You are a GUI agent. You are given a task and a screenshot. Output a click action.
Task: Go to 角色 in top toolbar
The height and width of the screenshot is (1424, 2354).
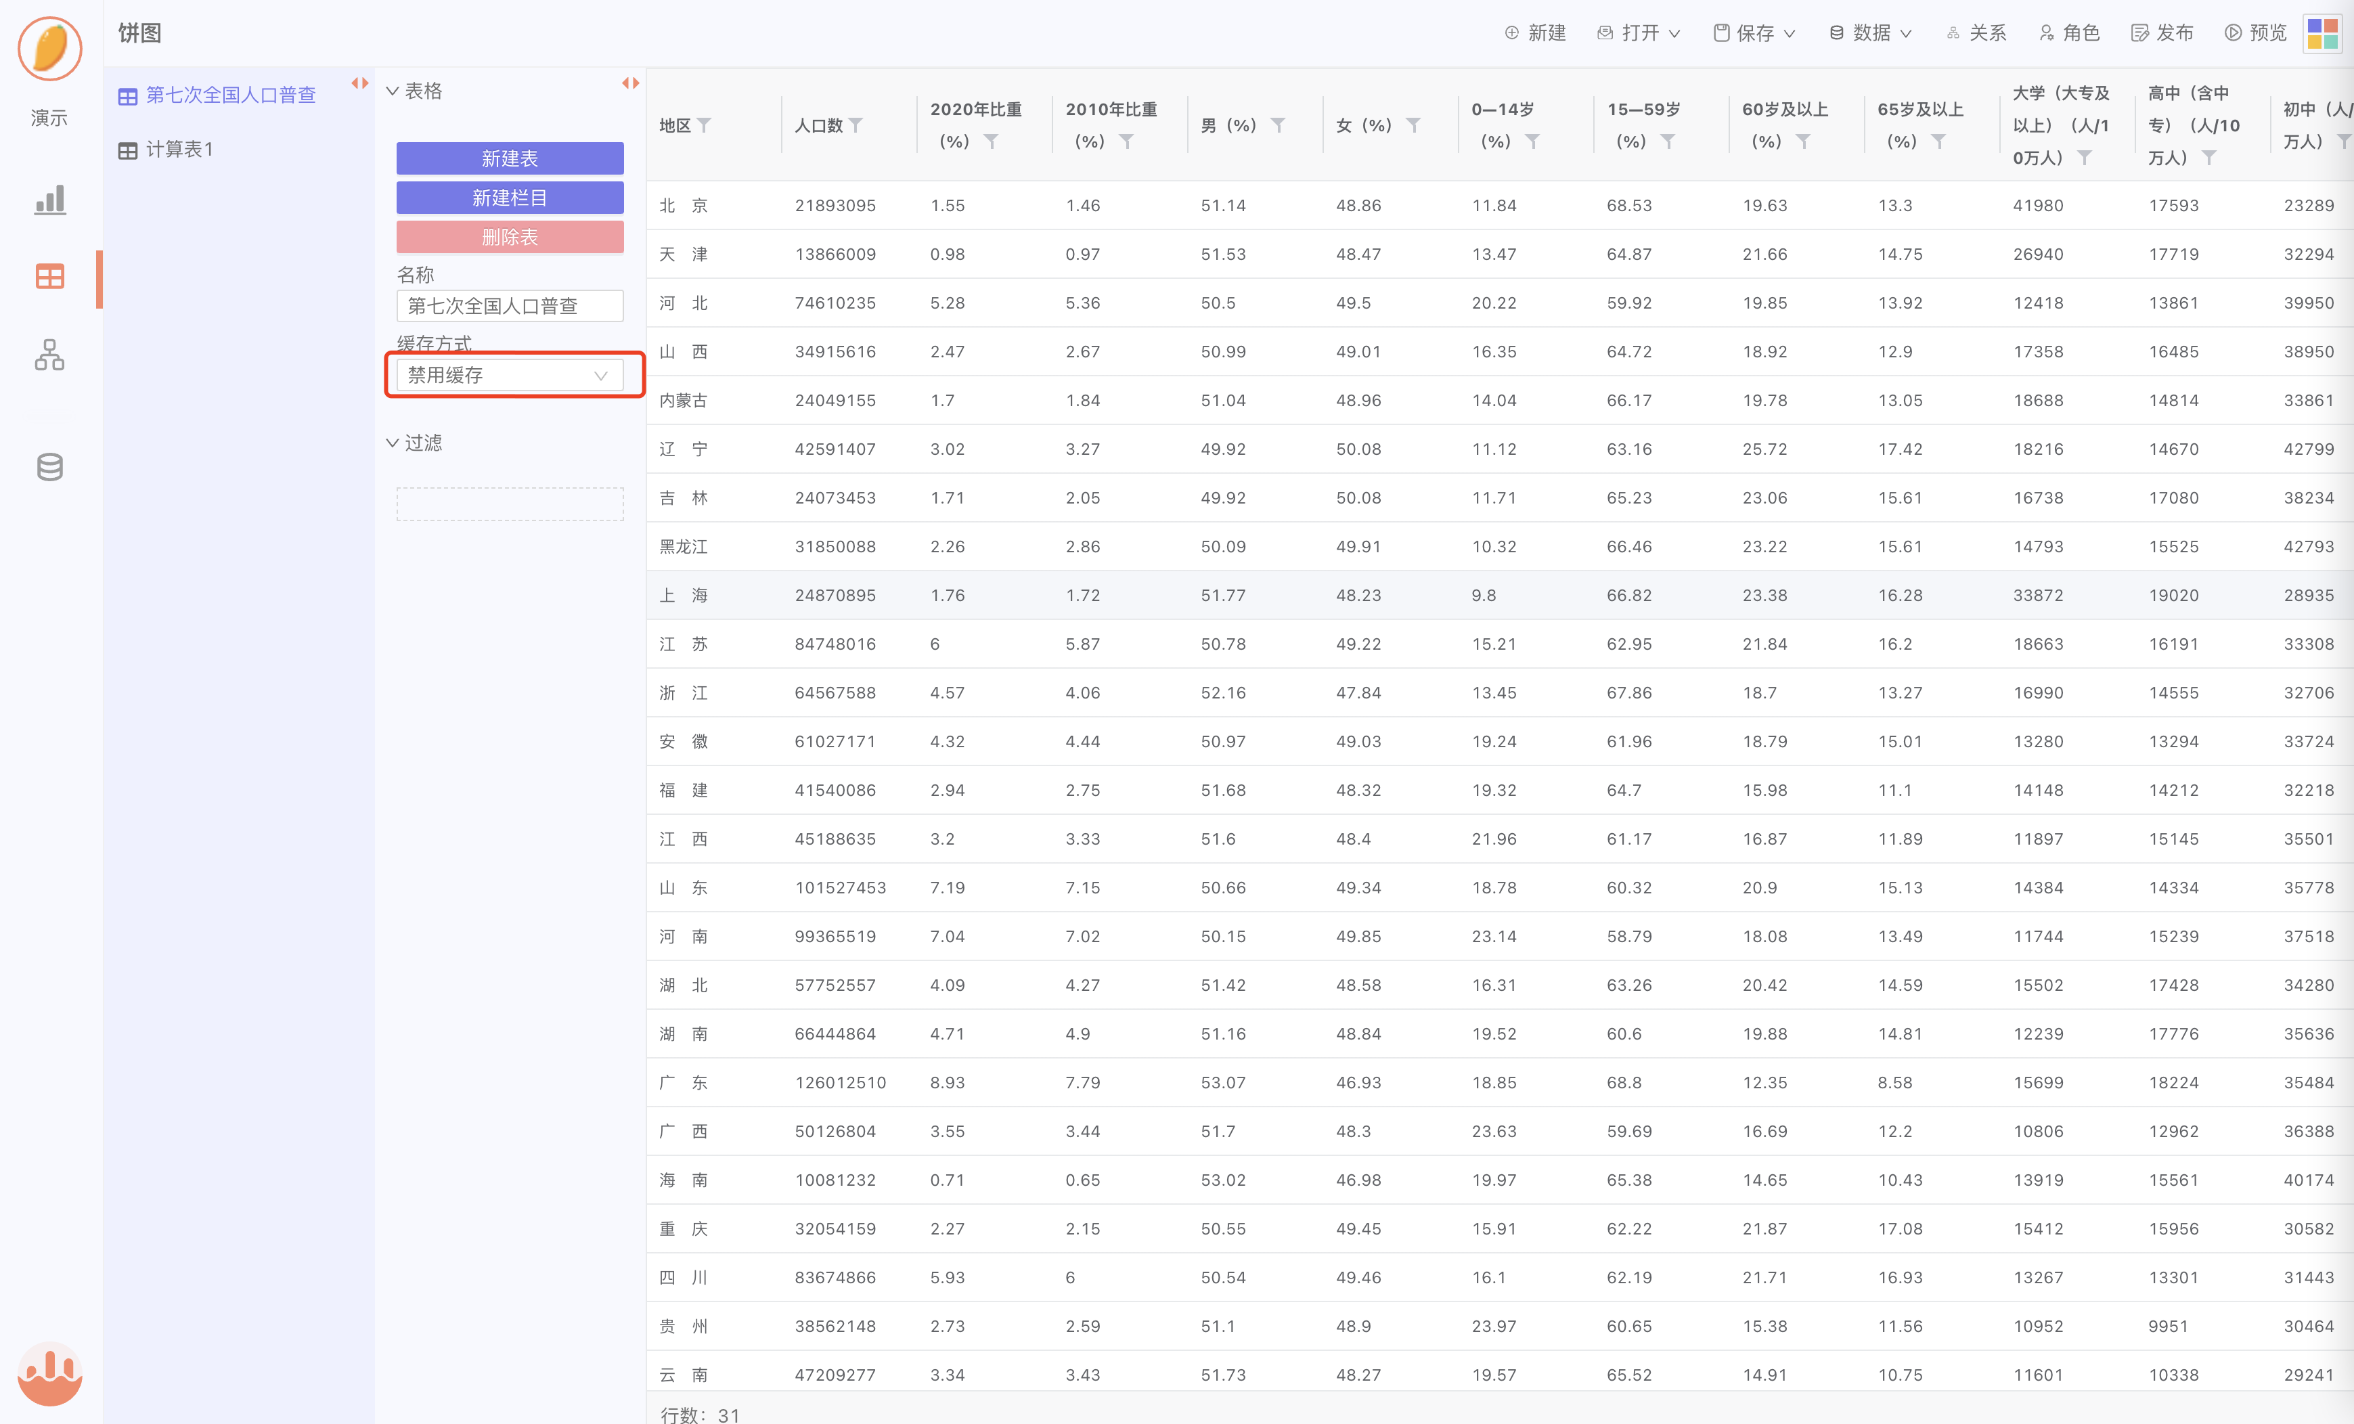point(2069,33)
